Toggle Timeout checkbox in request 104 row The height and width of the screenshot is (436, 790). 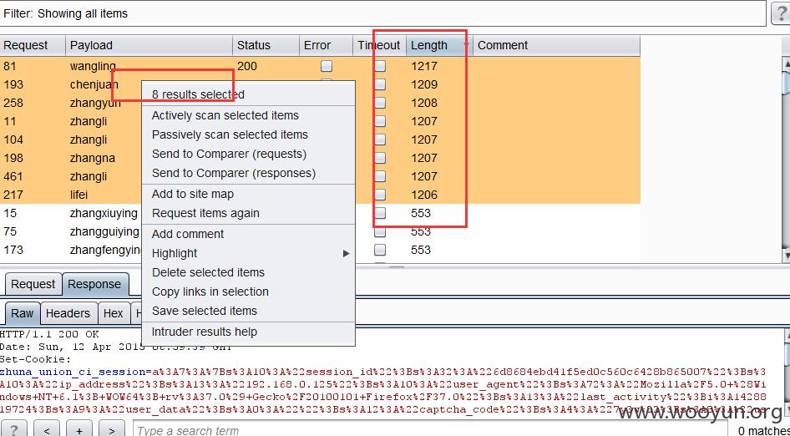(380, 139)
